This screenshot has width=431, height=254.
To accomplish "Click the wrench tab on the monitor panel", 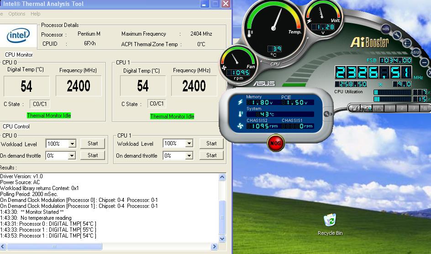I will (328, 114).
